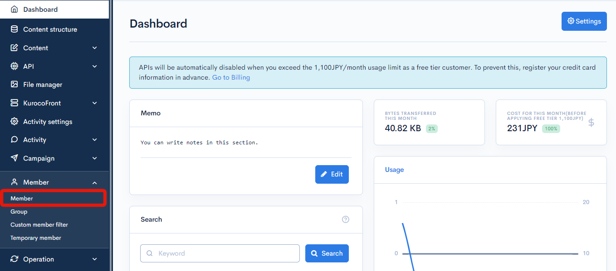Open the Activity dropdown in the sidebar
This screenshot has width=616, height=271.
coord(94,139)
